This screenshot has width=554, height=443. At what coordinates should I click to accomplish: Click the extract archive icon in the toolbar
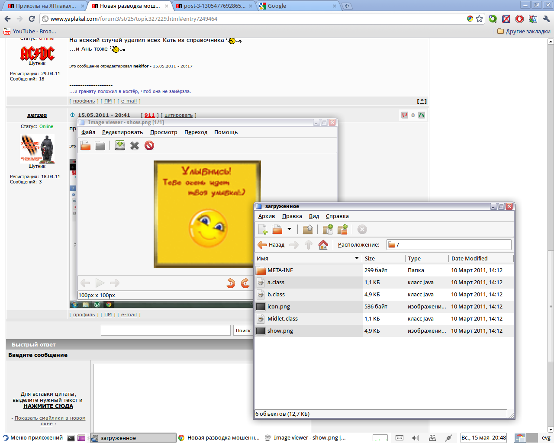[308, 229]
